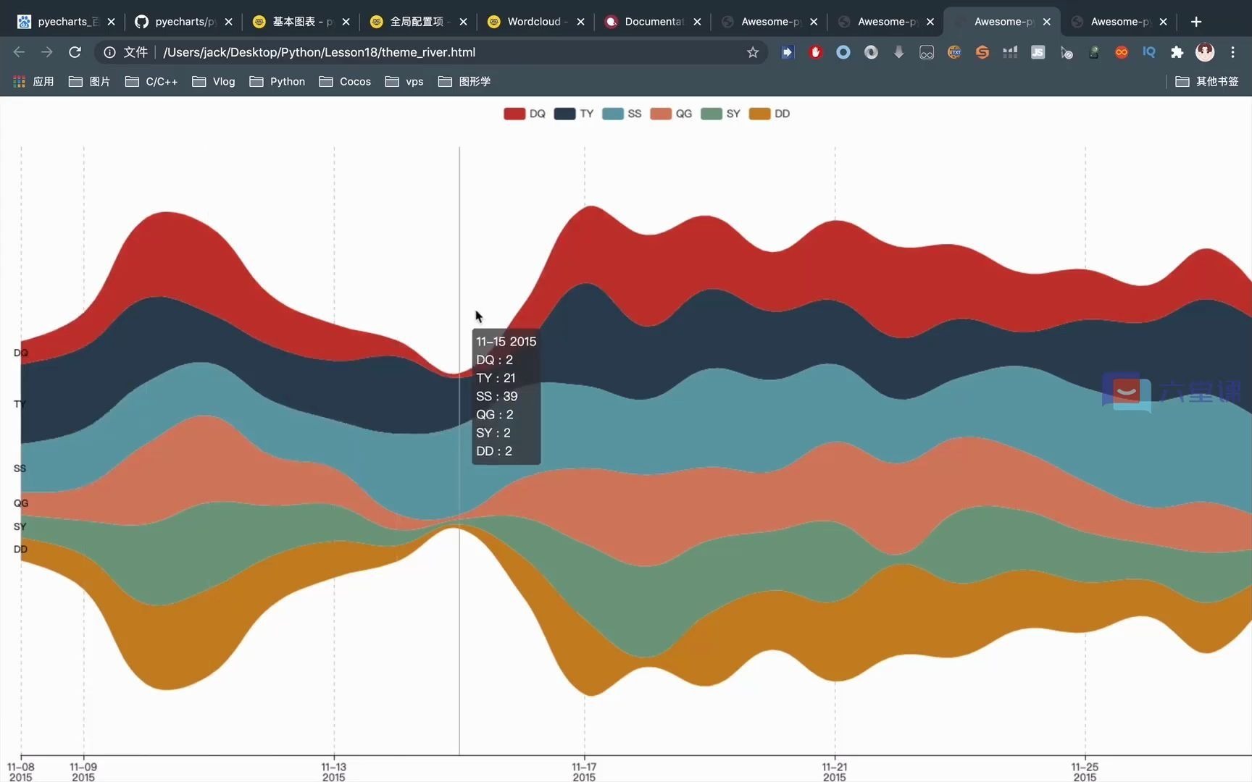Click the 11-21 2015 axis label

click(x=835, y=772)
